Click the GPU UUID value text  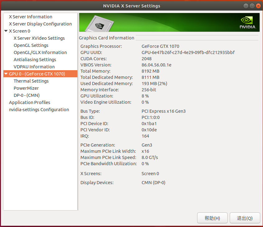click(188, 52)
